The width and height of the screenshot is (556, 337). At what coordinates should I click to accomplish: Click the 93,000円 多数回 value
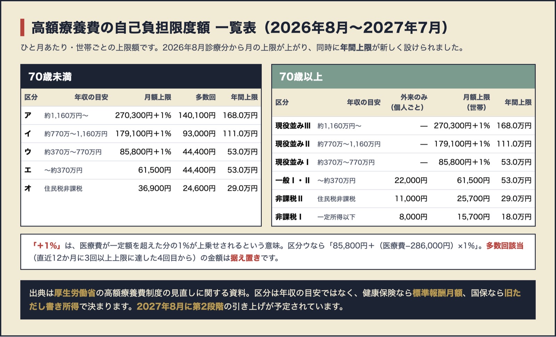coord(199,134)
